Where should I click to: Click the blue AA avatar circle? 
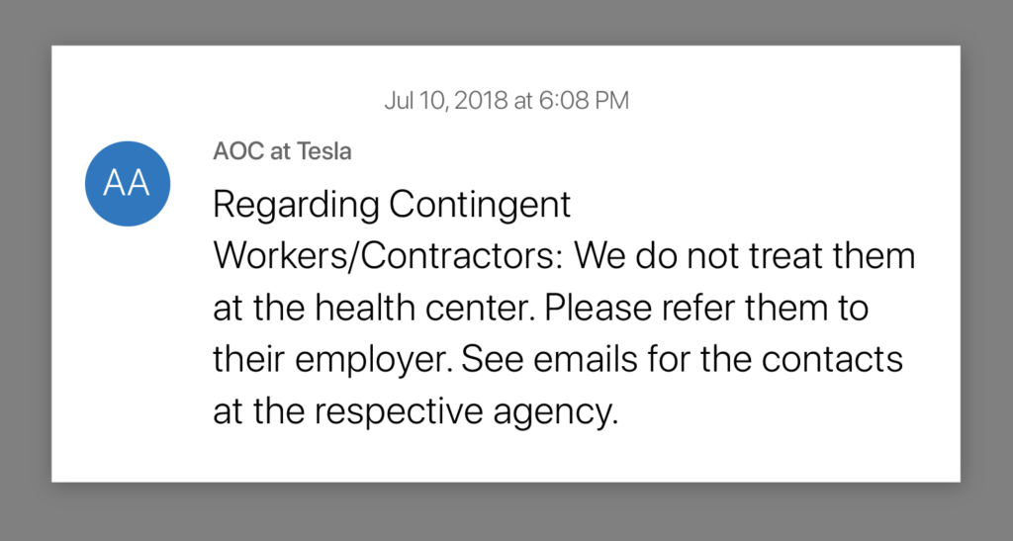pos(128,183)
